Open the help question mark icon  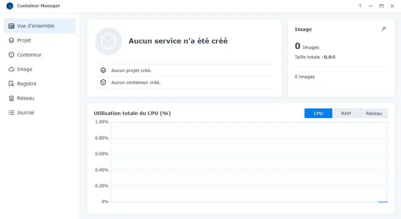(x=360, y=6)
